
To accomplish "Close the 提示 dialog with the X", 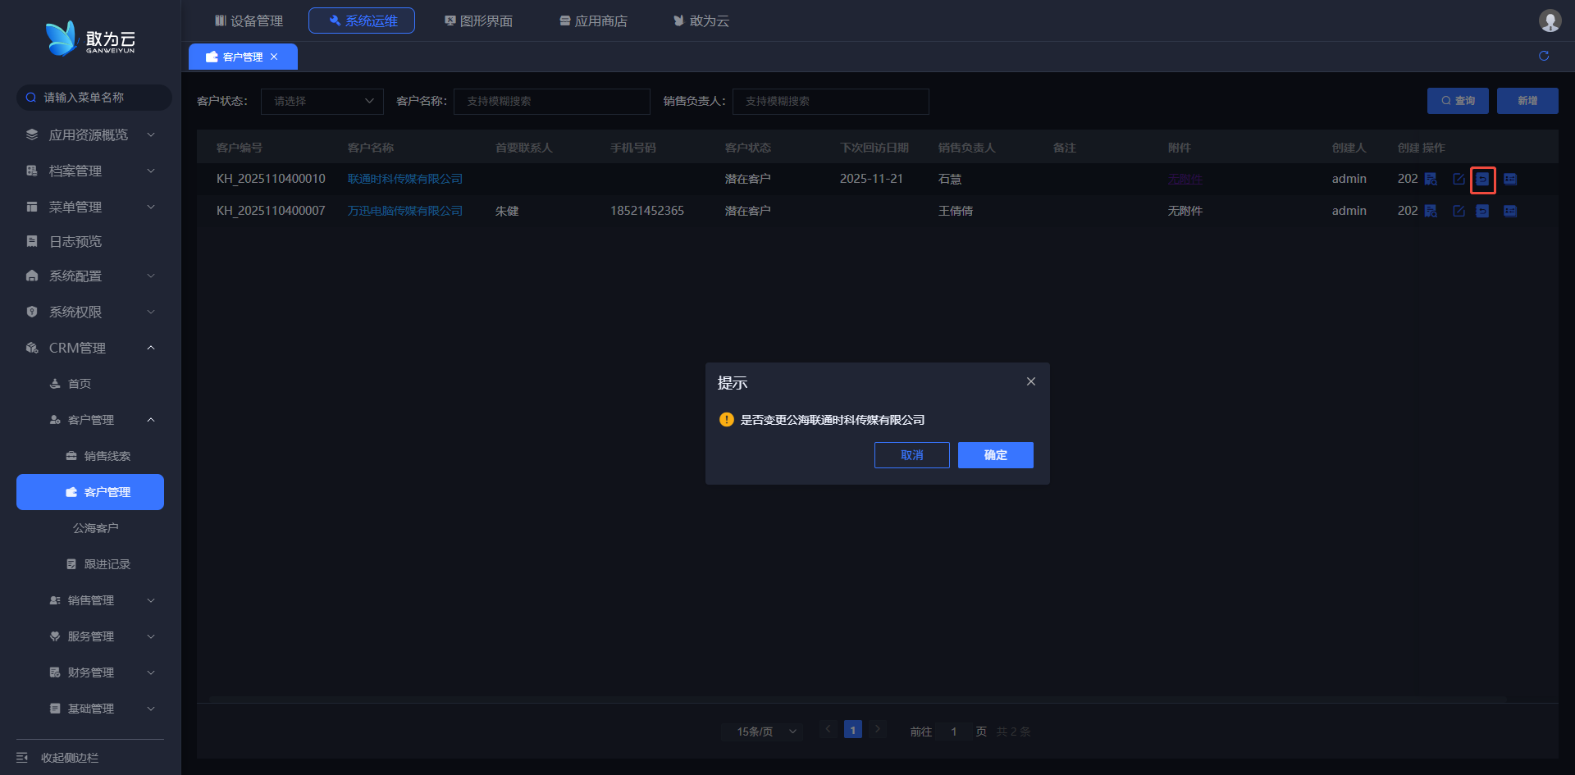I will coord(1031,381).
